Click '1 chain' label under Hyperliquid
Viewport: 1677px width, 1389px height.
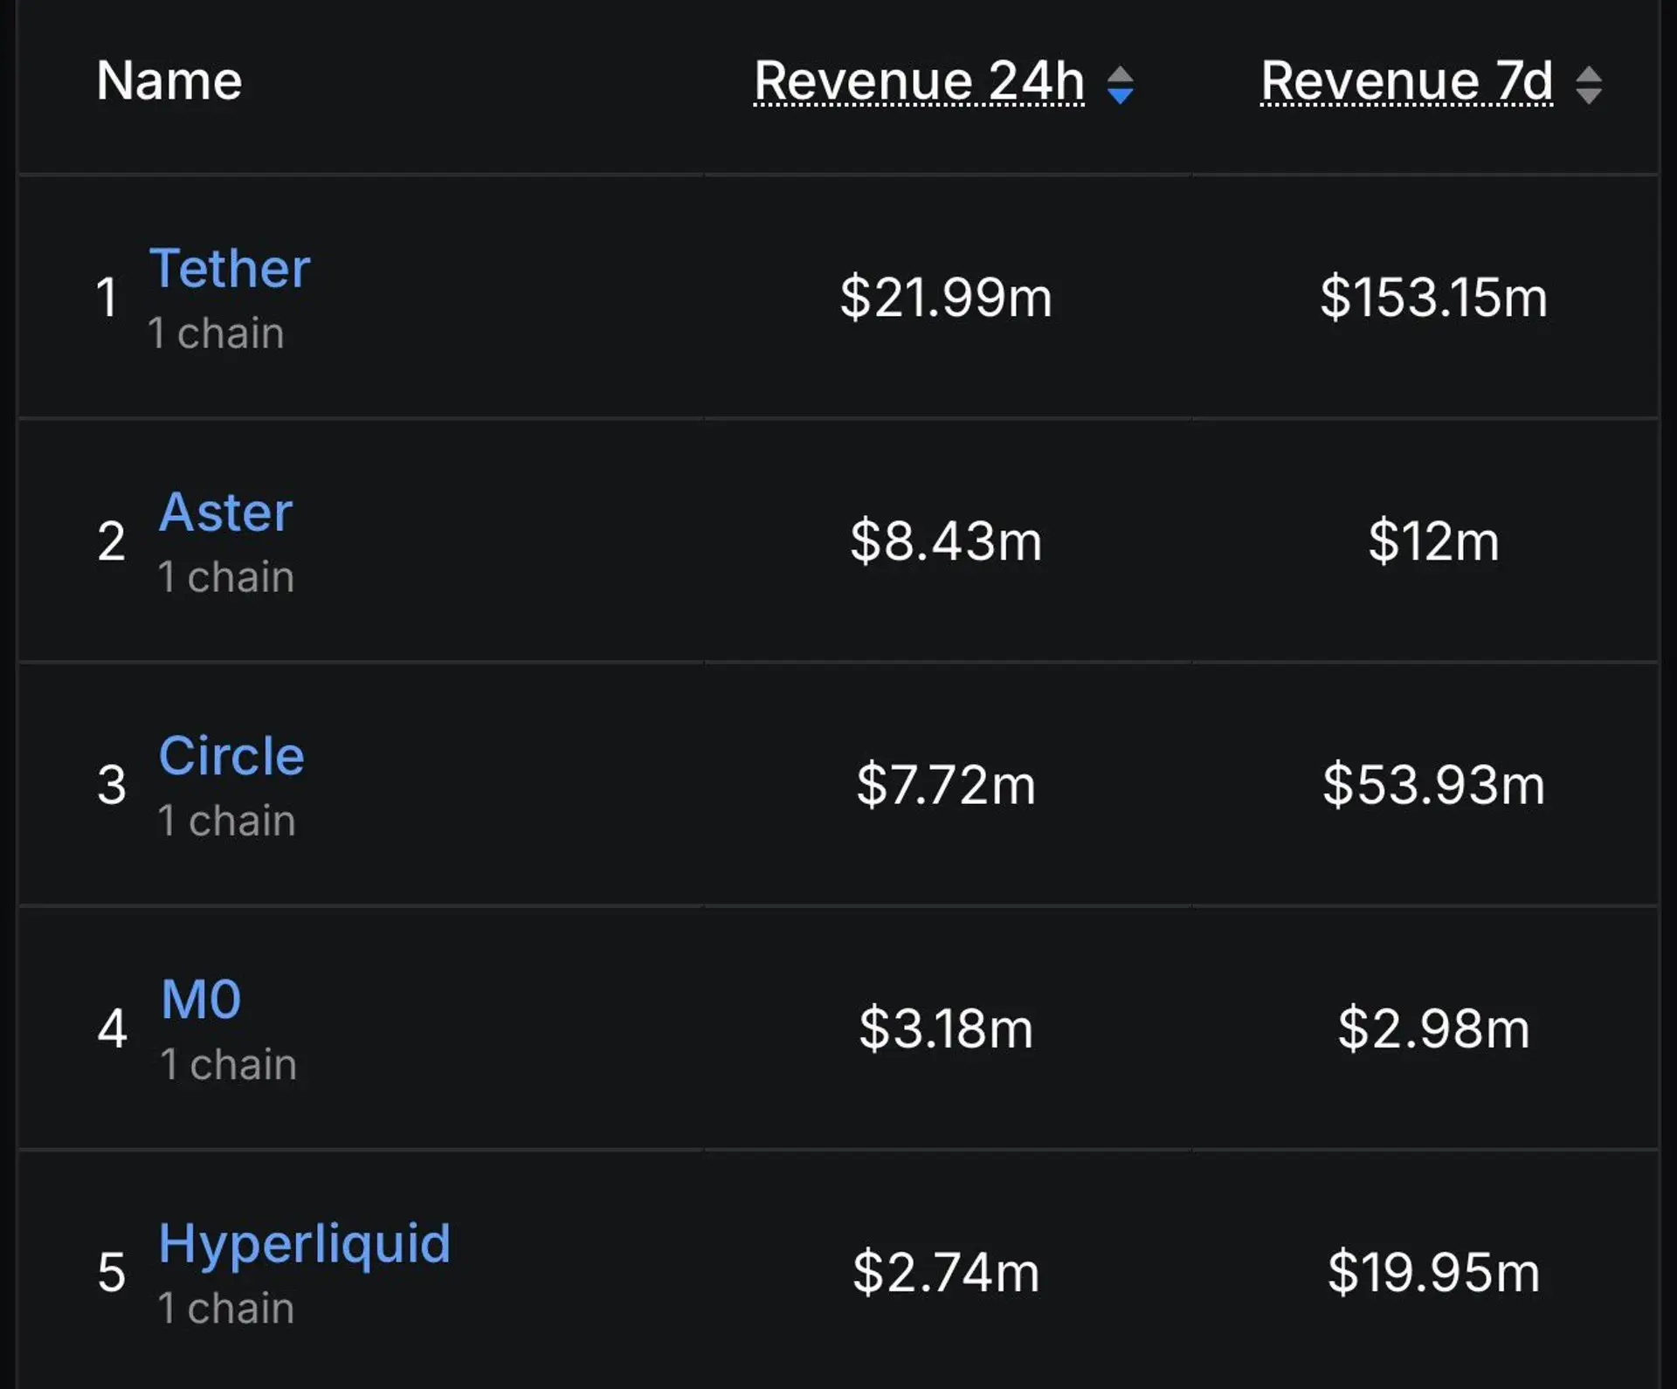tap(226, 1308)
